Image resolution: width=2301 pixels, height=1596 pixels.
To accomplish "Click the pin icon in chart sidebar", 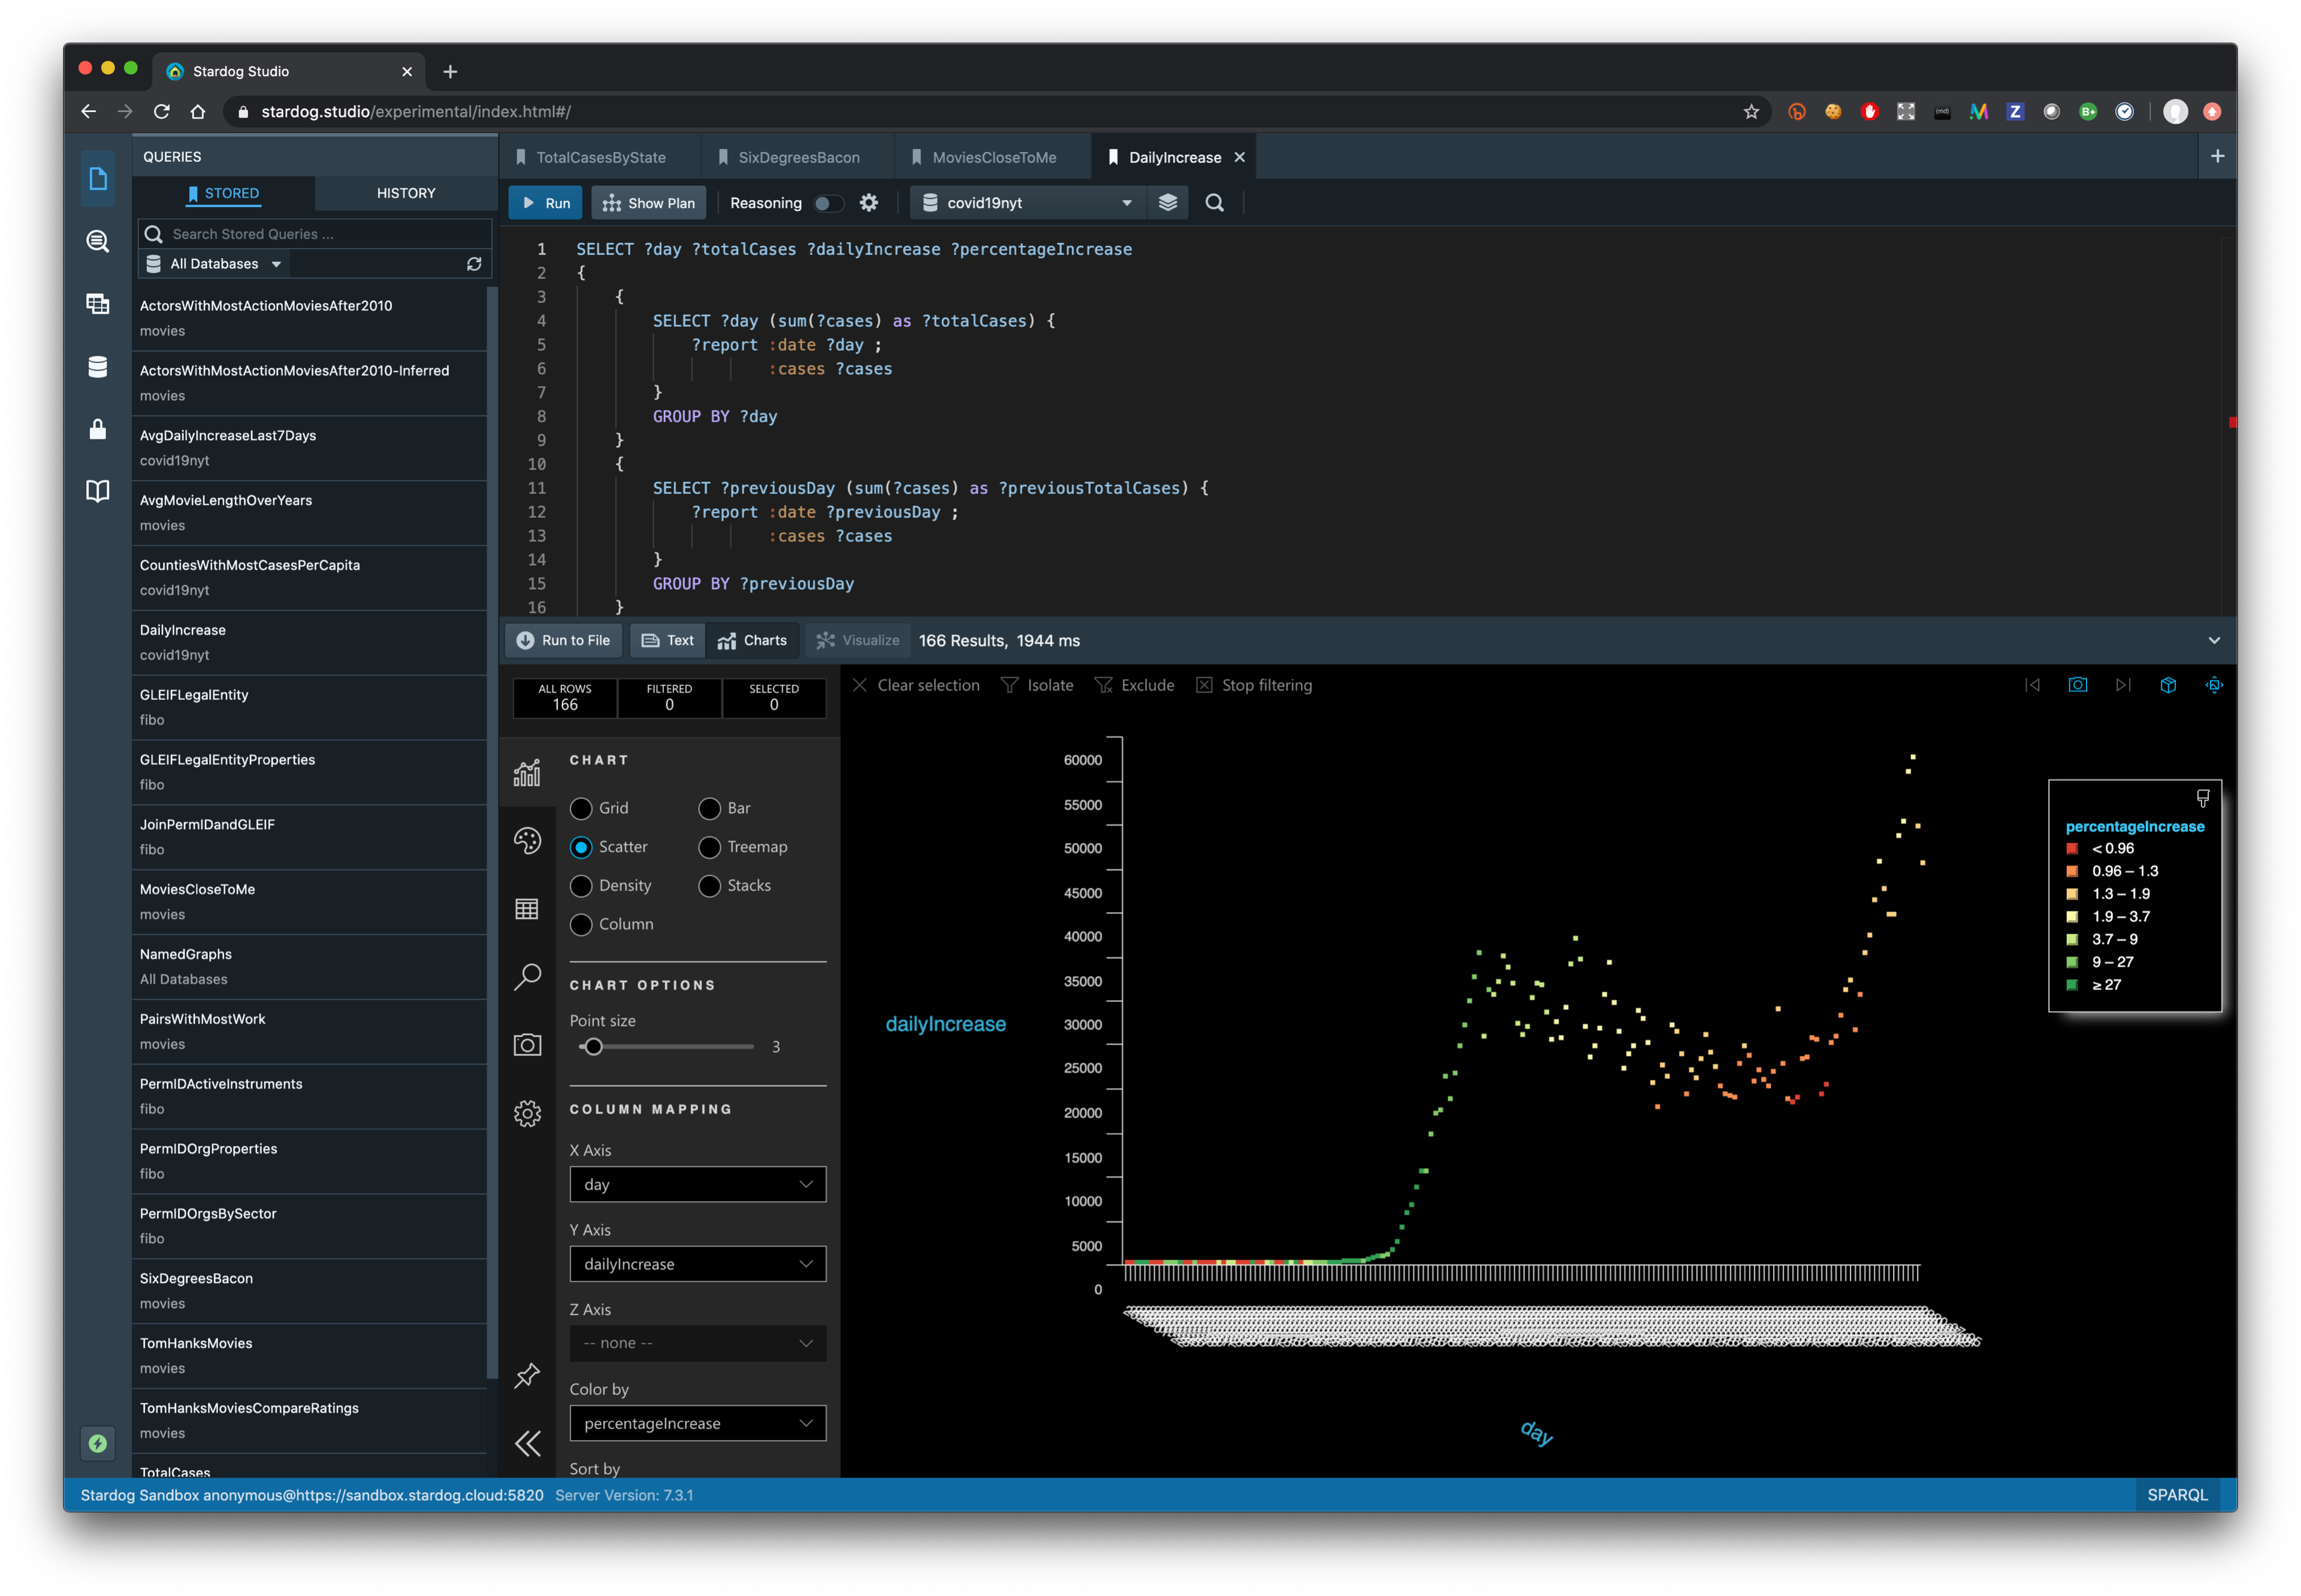I will pos(527,1376).
